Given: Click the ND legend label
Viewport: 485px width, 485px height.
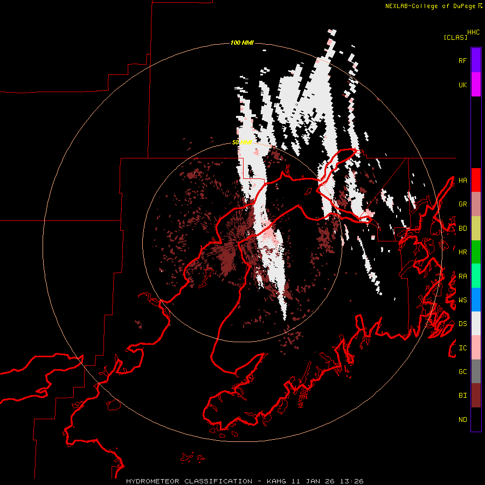Looking at the screenshot, I should [462, 420].
